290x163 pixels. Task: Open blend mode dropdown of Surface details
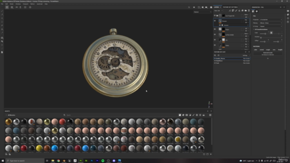click(246, 34)
